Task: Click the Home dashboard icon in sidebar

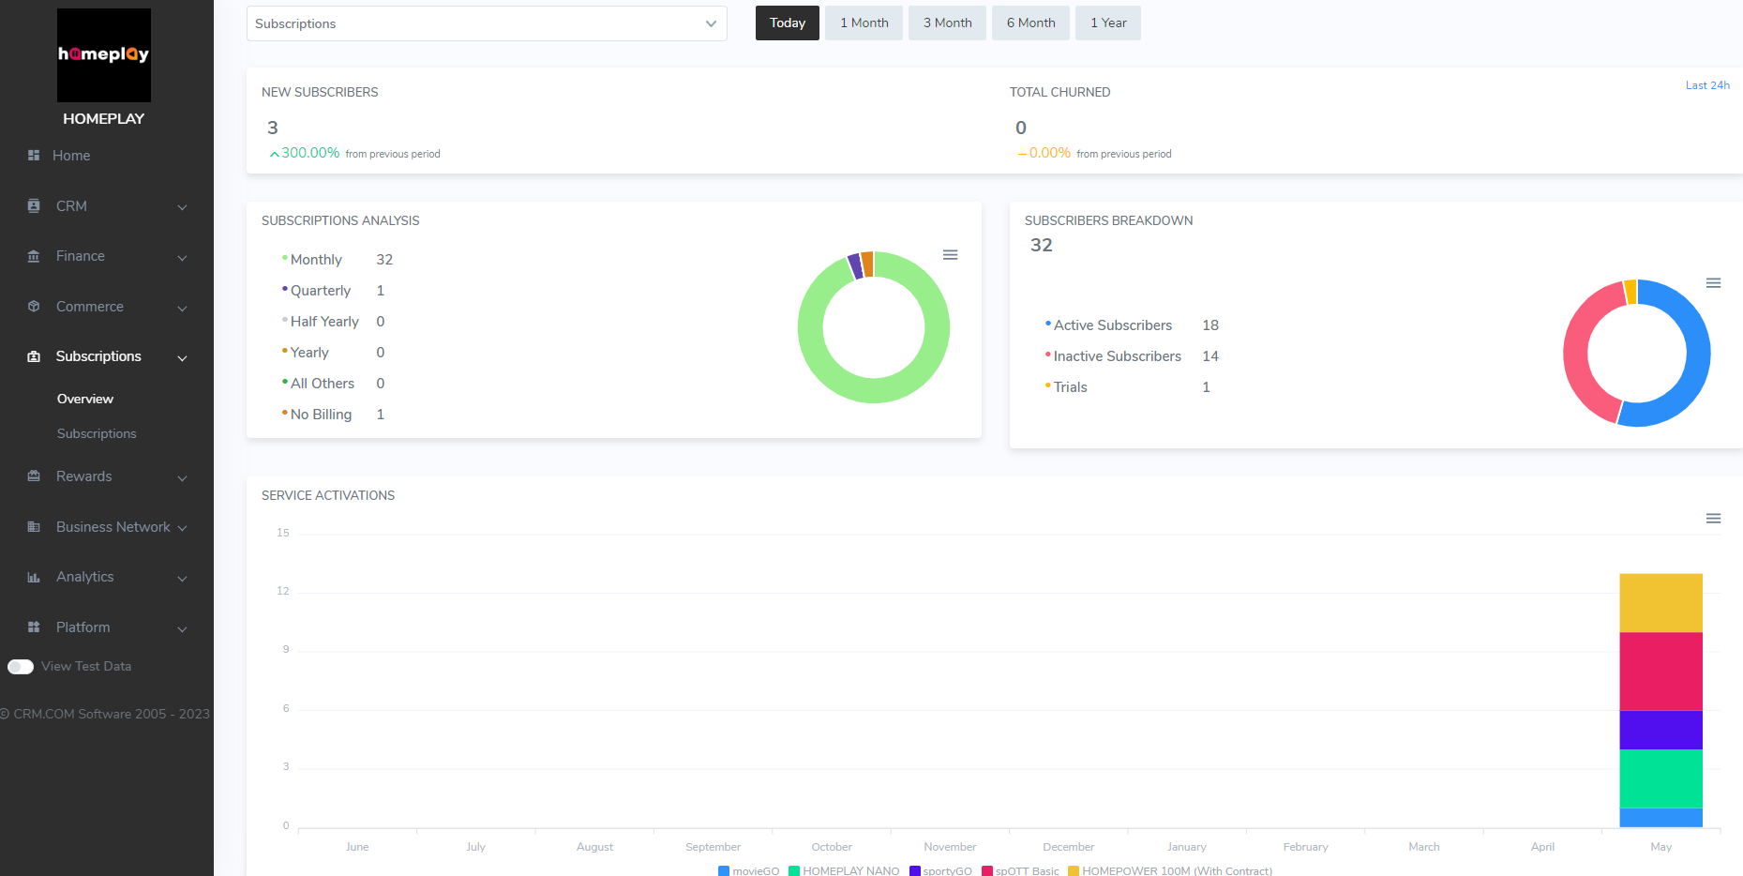Action: click(x=34, y=156)
